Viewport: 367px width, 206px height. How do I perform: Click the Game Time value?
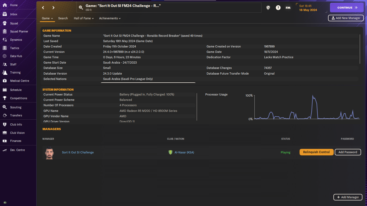tap(122, 57)
